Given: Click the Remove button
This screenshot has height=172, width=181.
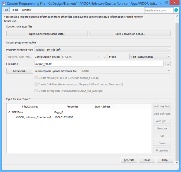Looking at the screenshot, I should tap(162, 128).
